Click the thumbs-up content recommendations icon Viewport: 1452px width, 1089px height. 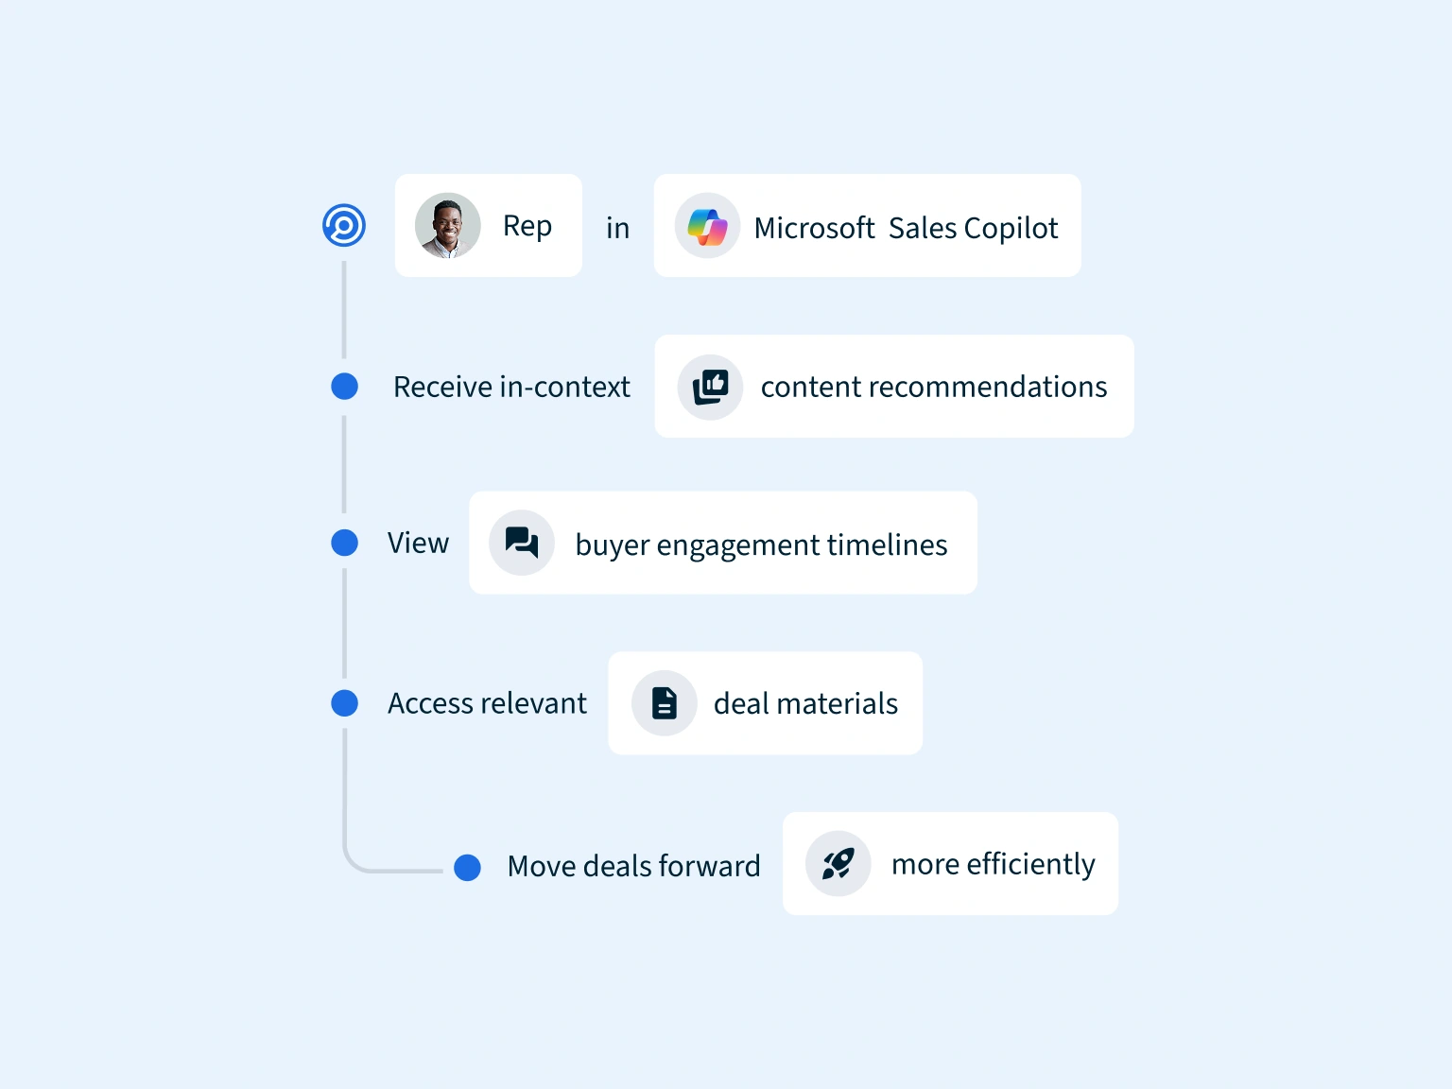coord(710,387)
